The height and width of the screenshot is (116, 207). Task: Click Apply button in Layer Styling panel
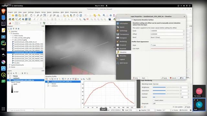(x=188, y=107)
